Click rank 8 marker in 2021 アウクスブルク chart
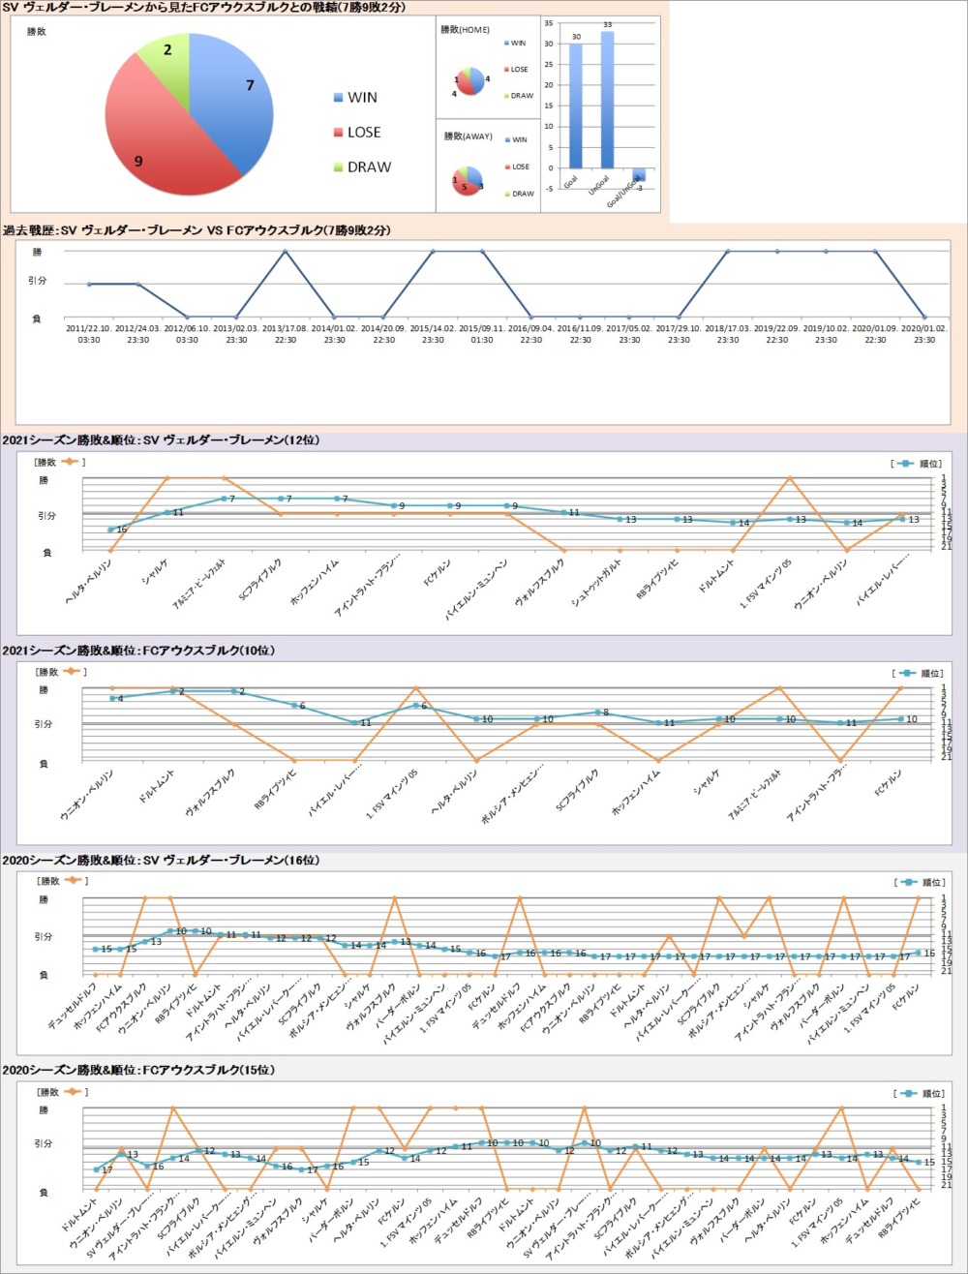968x1274 pixels. pos(597,713)
